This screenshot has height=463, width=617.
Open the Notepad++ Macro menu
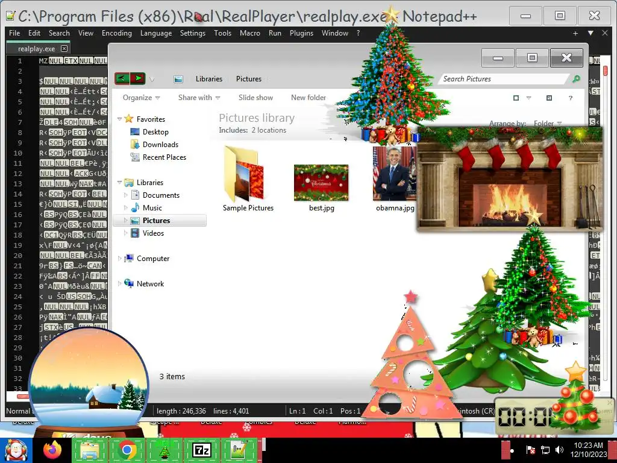[x=250, y=33]
